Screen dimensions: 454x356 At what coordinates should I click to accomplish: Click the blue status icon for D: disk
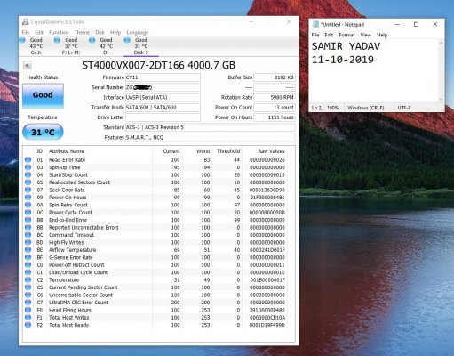(92, 40)
